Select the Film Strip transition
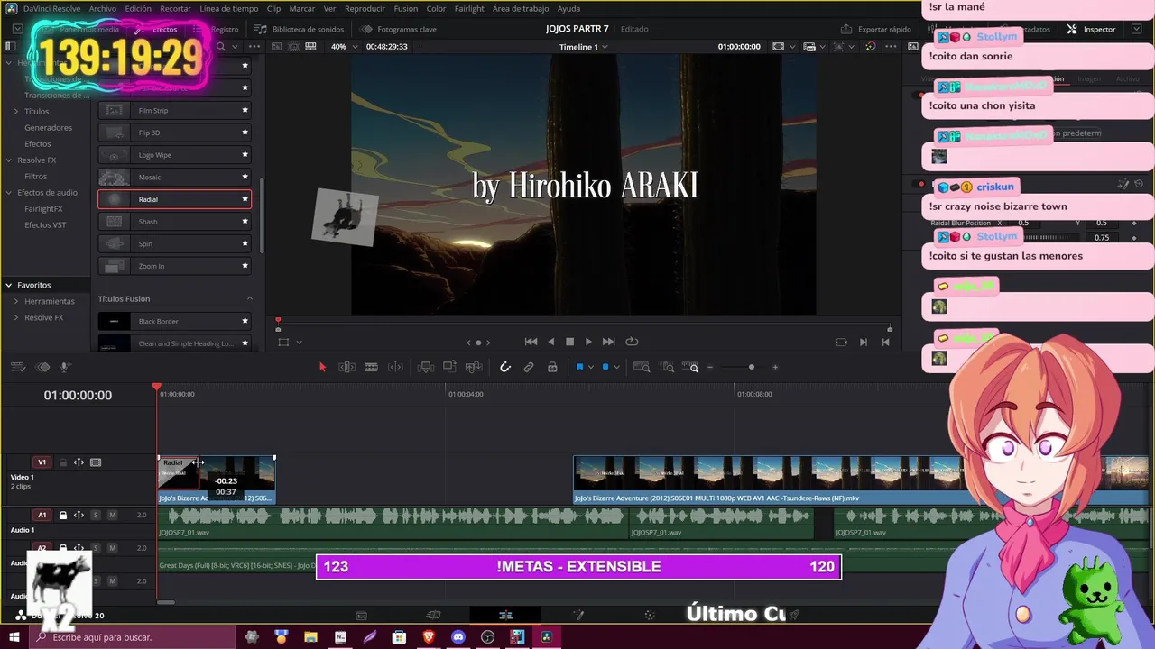This screenshot has height=649, width=1155. click(174, 110)
